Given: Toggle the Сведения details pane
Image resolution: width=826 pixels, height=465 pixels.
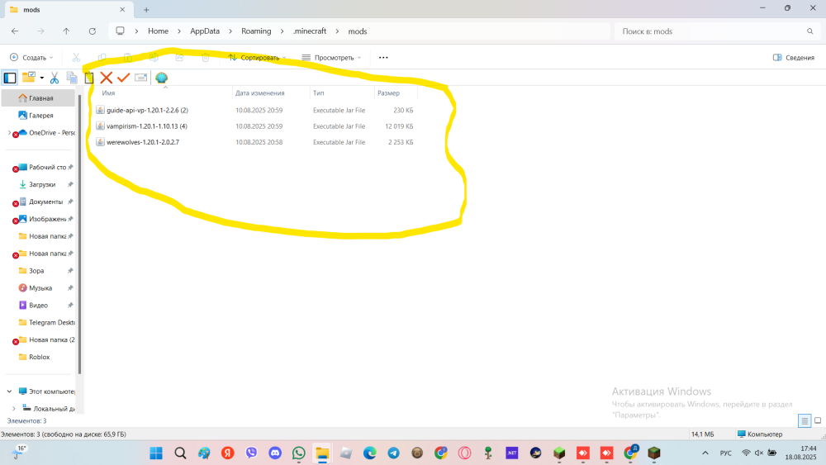Looking at the screenshot, I should coord(793,57).
